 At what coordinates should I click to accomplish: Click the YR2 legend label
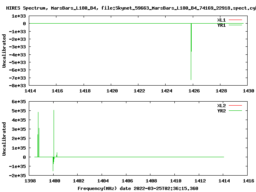(221, 111)
